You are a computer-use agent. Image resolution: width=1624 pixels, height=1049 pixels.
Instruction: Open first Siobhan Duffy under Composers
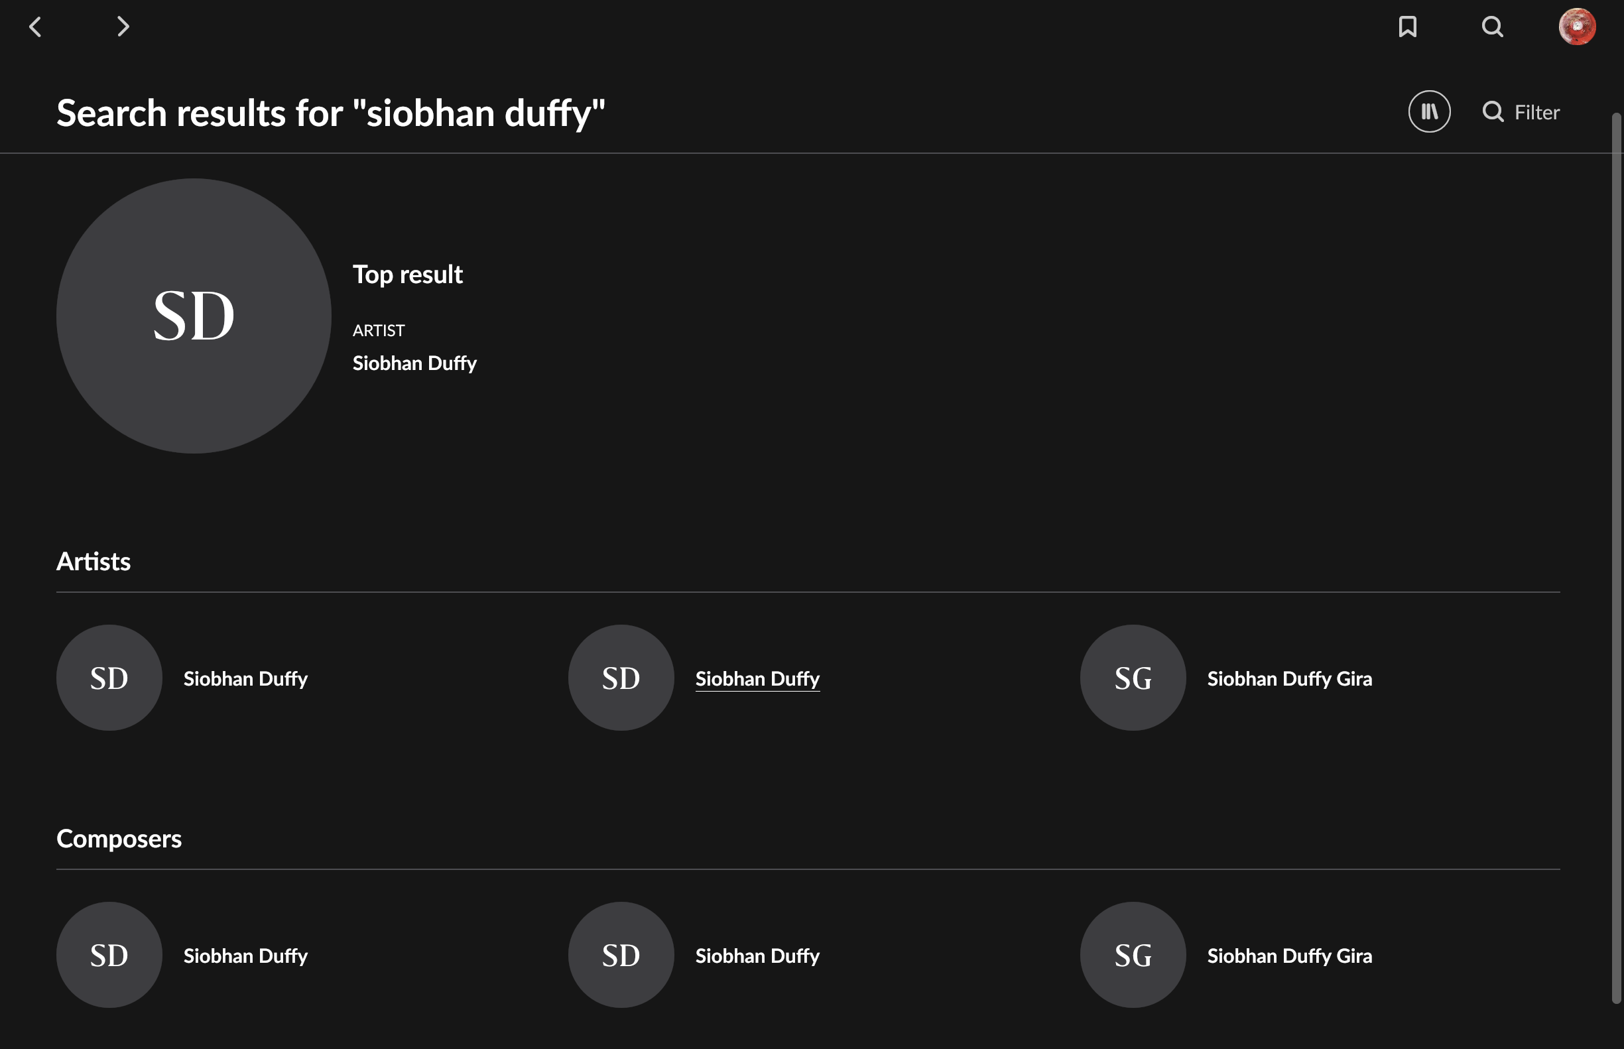[245, 956]
